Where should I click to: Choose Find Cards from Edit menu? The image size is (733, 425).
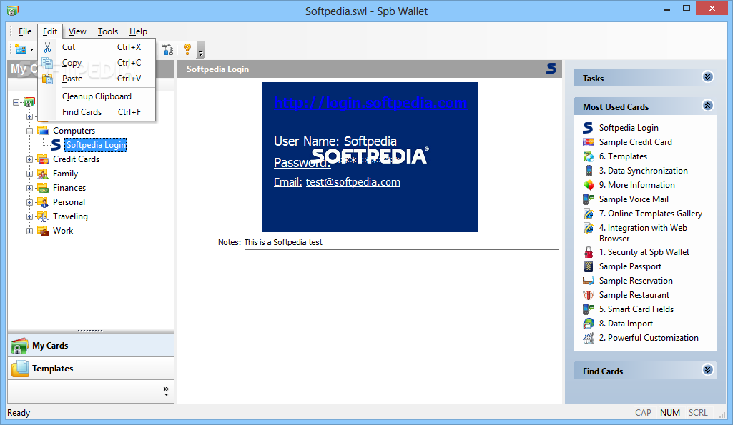click(97, 112)
